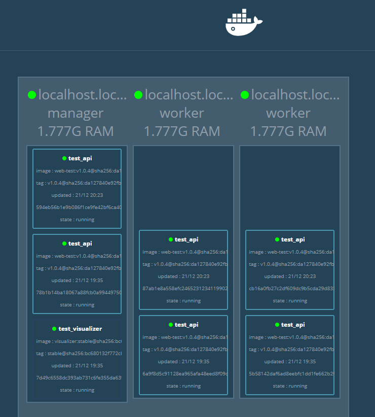Image resolution: width=375 pixels, height=417 pixels.
Task: Select the test_visualizer container title
Action: tap(80, 329)
